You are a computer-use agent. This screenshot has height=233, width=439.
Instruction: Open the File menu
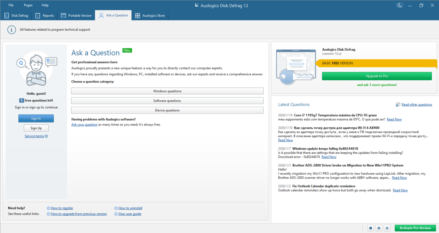pyautogui.click(x=11, y=5)
